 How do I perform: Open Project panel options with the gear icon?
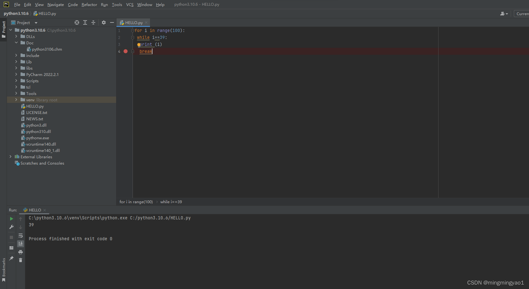tap(104, 22)
